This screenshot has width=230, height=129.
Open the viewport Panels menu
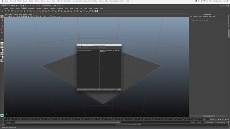(x=30, y=15)
